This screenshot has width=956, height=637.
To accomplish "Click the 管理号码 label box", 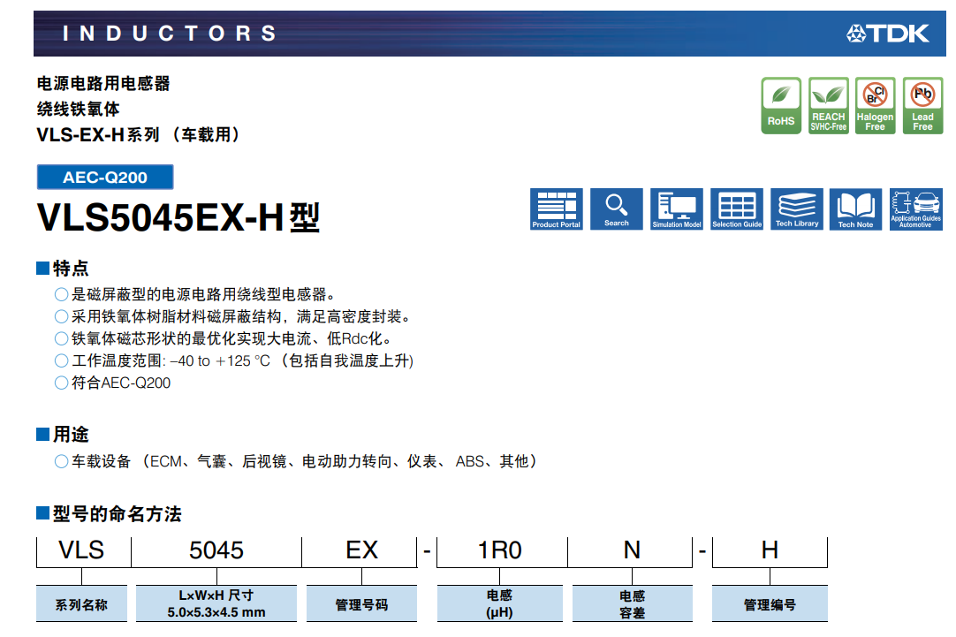I will (x=361, y=604).
